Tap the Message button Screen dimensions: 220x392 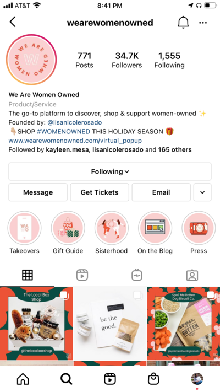38,192
